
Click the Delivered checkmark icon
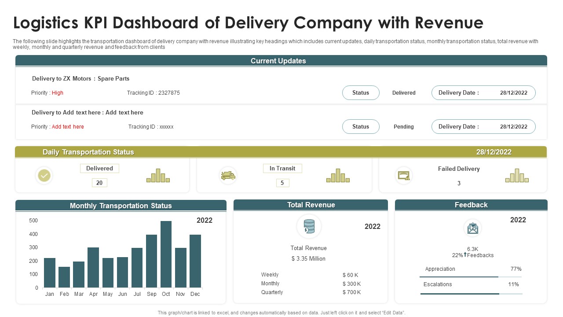coord(44,176)
